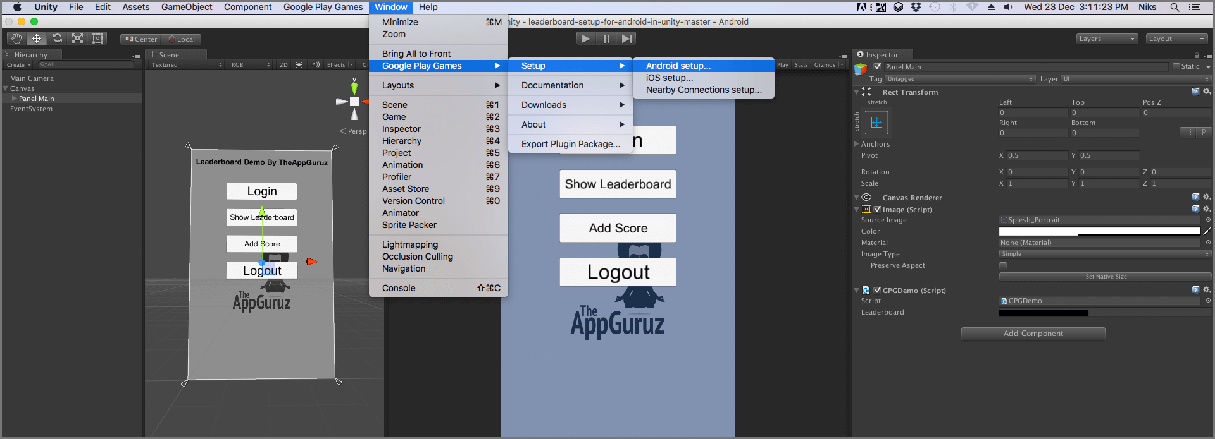Click the scene orientation gizmo
Image resolution: width=1215 pixels, height=439 pixels.
click(x=354, y=101)
